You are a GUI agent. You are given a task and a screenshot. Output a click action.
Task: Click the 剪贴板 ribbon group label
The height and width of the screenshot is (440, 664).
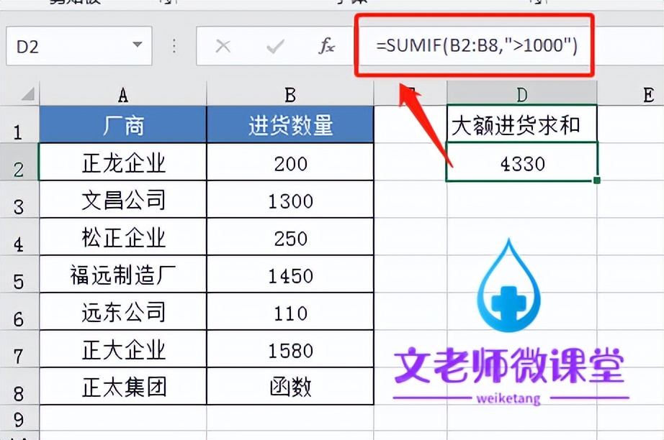(x=76, y=3)
